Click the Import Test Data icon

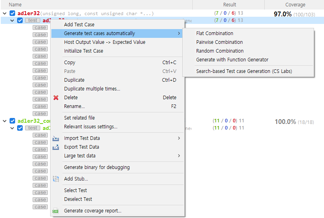point(56,138)
